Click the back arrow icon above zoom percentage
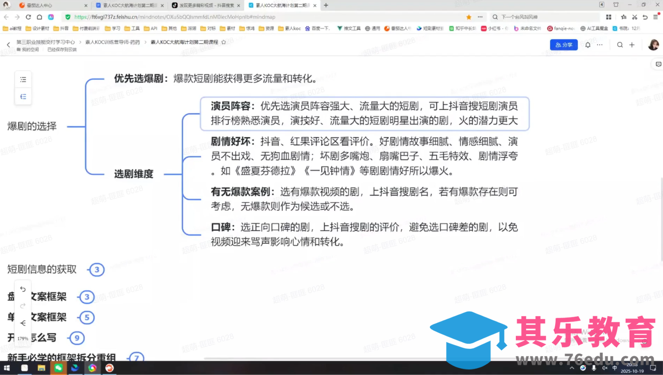Image resolution: width=663 pixels, height=375 pixels. pos(22,323)
